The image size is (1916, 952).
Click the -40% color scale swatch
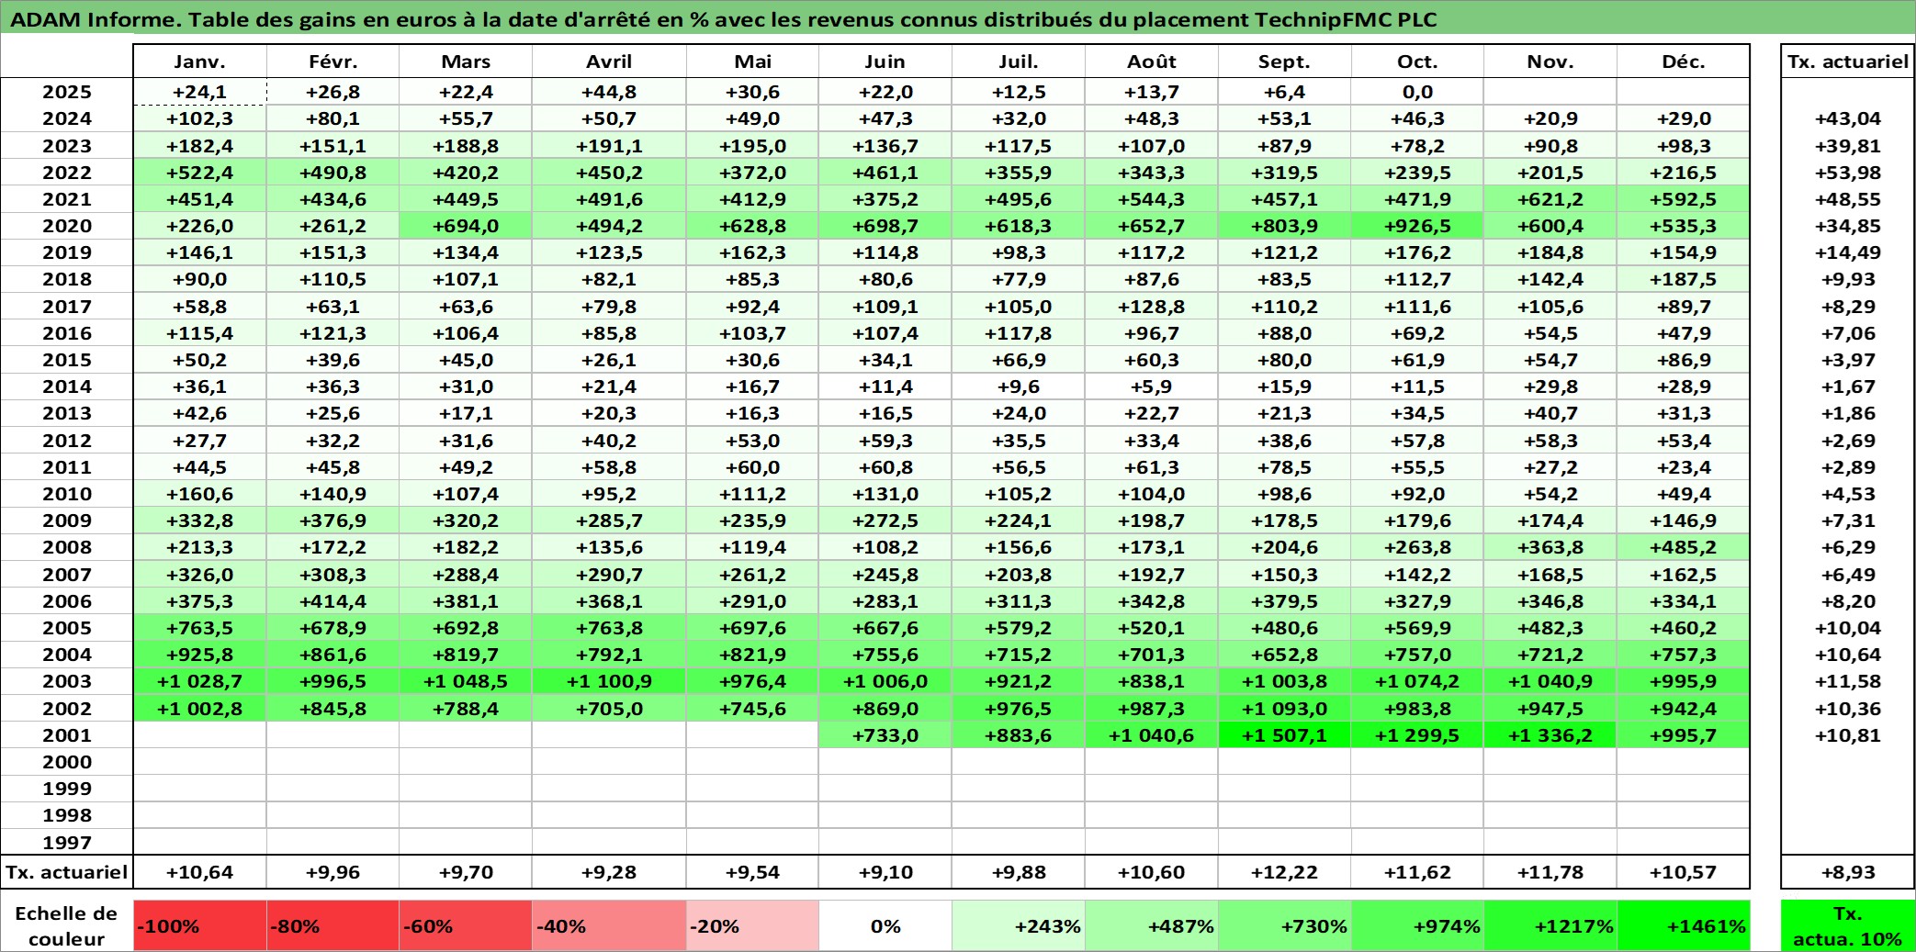pyautogui.click(x=609, y=925)
